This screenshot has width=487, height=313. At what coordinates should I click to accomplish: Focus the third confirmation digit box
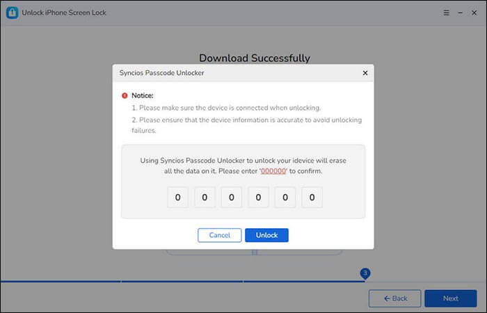click(x=231, y=198)
